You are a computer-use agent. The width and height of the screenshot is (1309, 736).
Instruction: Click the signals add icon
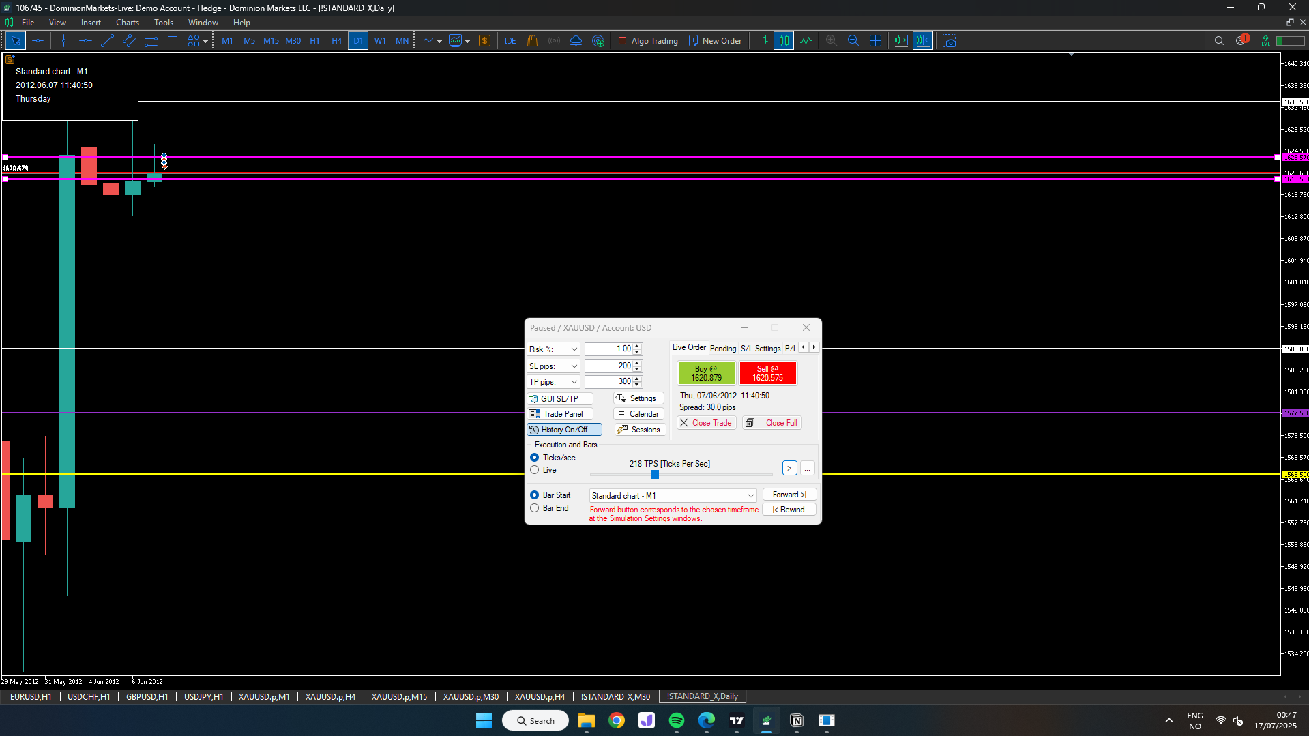click(x=598, y=41)
